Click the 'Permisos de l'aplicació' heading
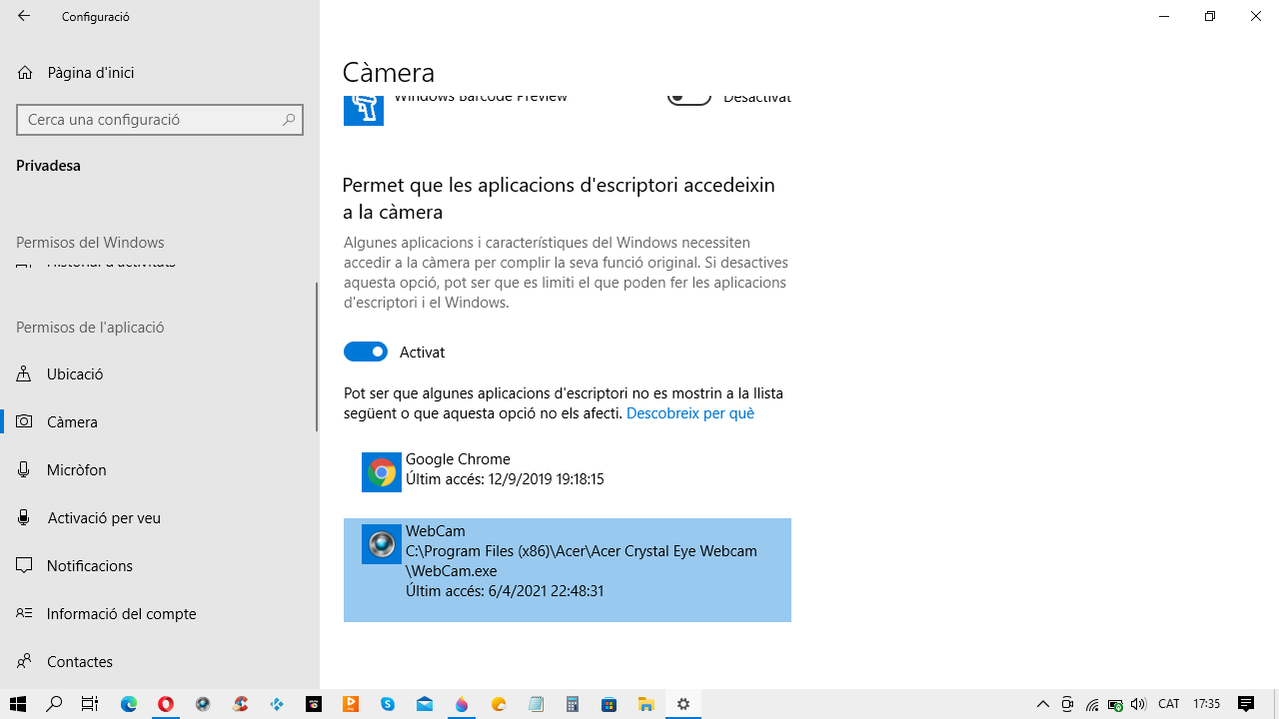Viewport: 1279px width, 719px height. 90,327
